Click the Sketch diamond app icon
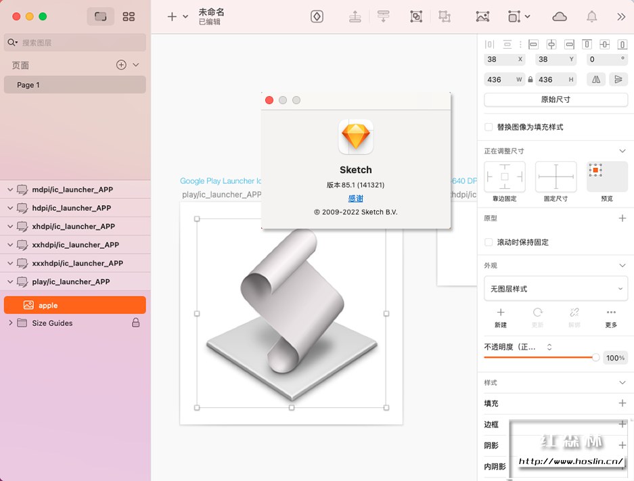 click(x=356, y=137)
